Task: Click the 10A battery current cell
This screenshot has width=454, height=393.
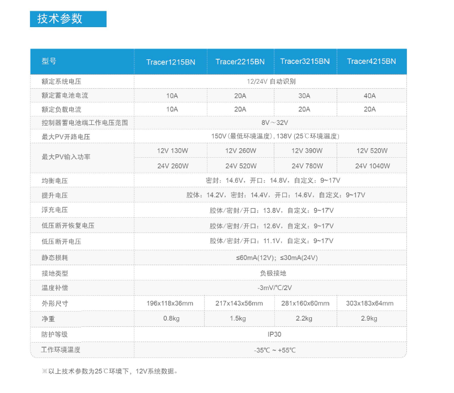Action: pyautogui.click(x=172, y=96)
